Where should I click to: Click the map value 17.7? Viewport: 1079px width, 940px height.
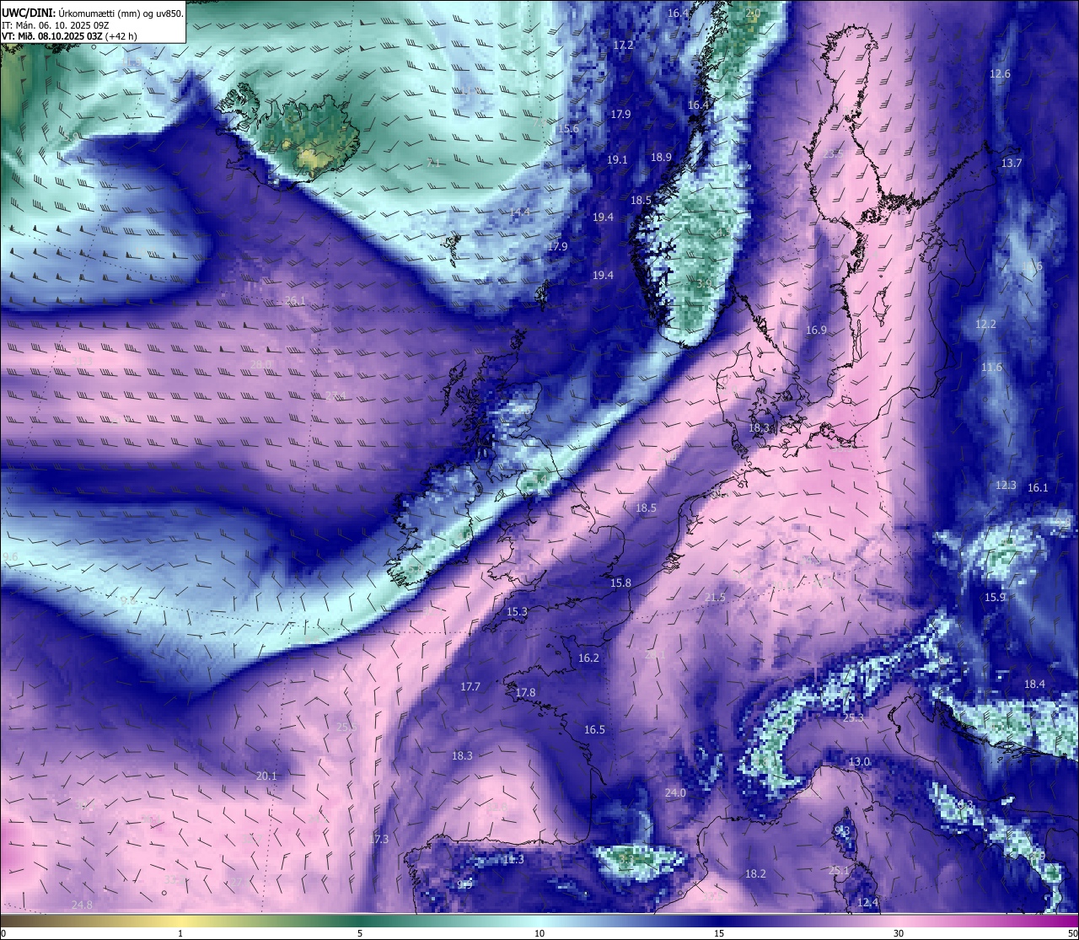[x=470, y=686]
